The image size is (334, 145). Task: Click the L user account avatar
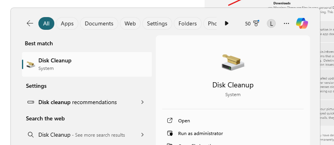point(271,23)
